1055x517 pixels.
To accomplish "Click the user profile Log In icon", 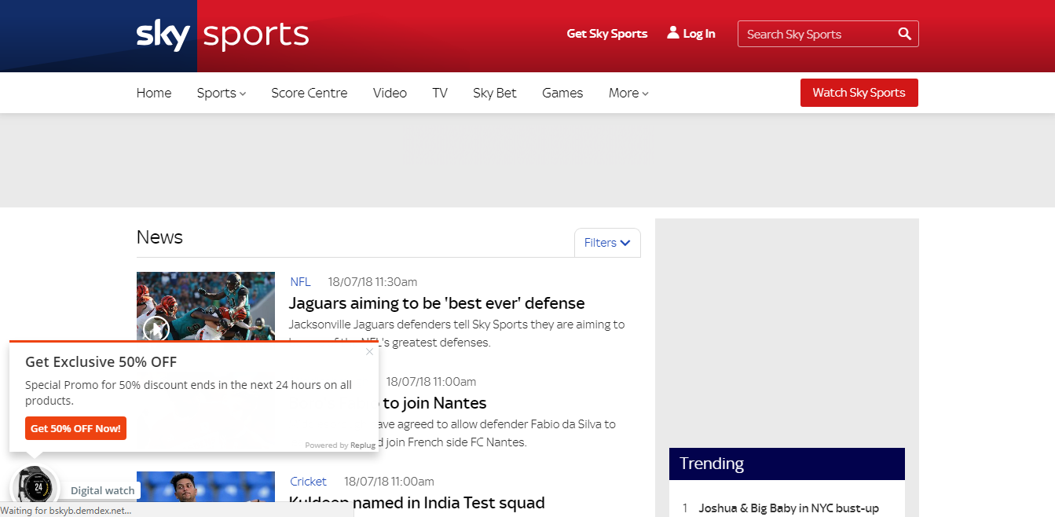I will coord(673,33).
